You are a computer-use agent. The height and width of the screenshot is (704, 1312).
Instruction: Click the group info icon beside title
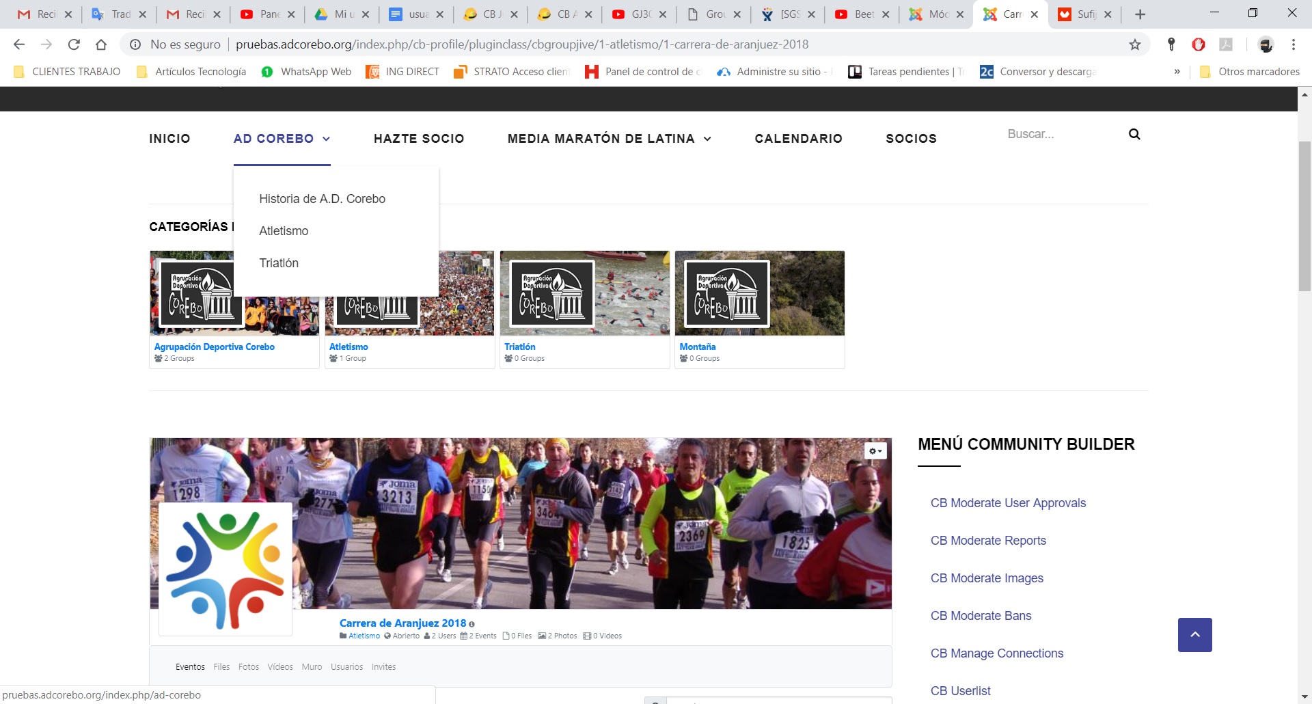tap(471, 624)
